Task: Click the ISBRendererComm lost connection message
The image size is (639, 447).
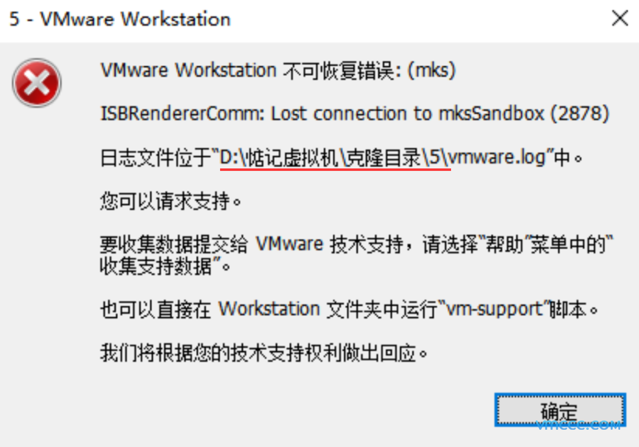Action: [x=355, y=114]
